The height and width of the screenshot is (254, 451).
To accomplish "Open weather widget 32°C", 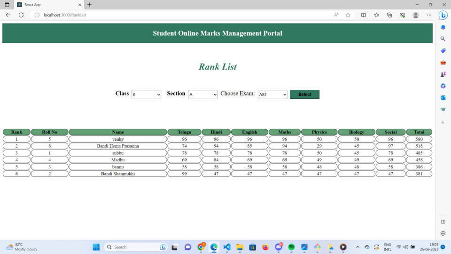I will pos(22,247).
